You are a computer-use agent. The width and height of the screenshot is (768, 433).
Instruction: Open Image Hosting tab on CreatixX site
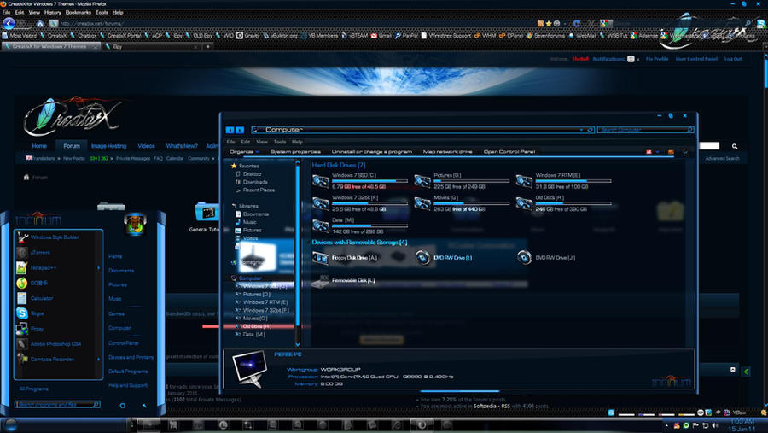108,146
